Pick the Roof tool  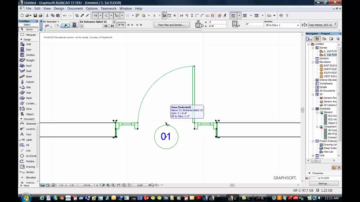pos(28,66)
